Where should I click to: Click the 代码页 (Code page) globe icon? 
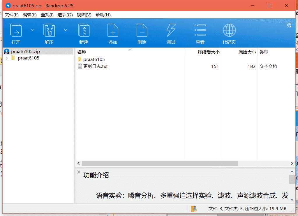(x=229, y=30)
